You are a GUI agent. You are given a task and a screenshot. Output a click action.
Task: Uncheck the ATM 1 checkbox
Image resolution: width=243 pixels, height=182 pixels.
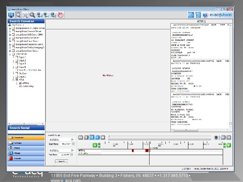click(20, 83)
